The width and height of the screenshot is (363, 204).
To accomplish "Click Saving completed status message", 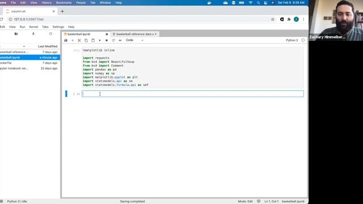I will coord(132,202).
